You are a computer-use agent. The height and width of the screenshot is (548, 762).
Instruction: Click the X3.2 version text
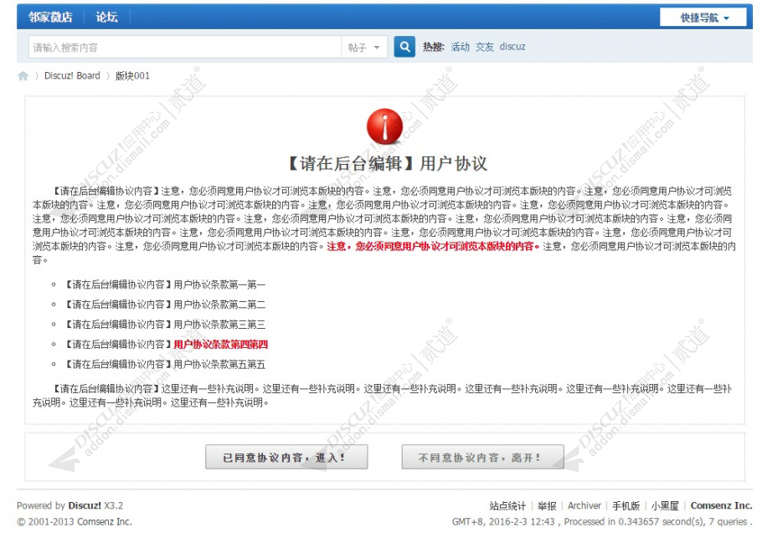click(x=113, y=506)
